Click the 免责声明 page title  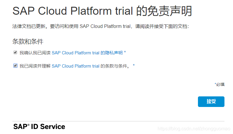pyautogui.click(x=102, y=11)
